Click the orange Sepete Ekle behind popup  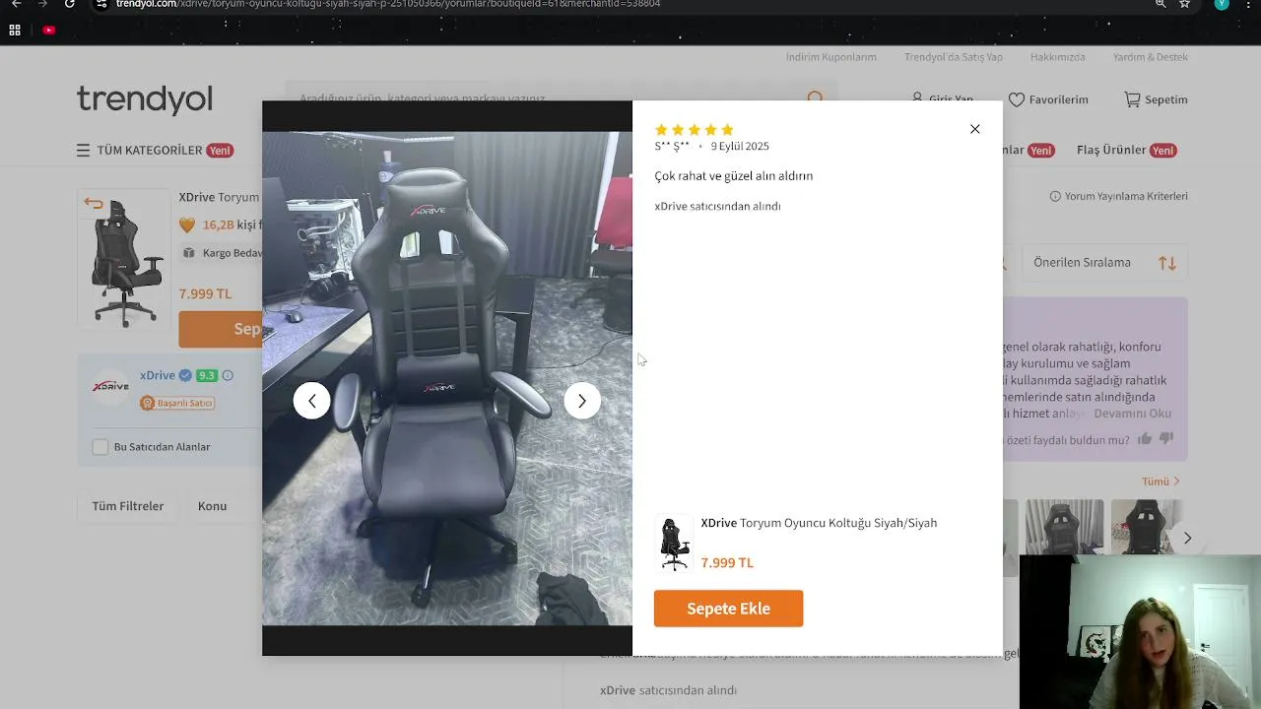pyautogui.click(x=221, y=329)
